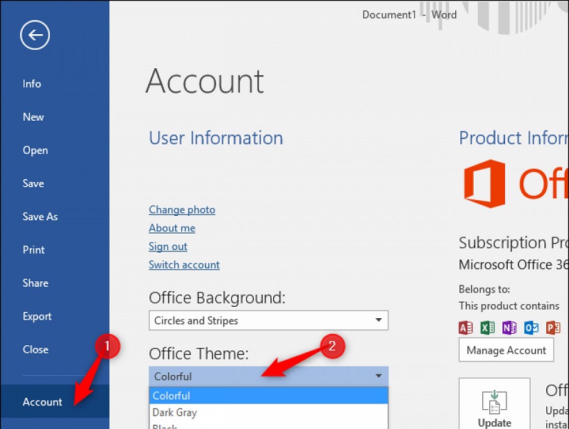
Task: Select Share in the sidebar
Action: [x=36, y=283]
